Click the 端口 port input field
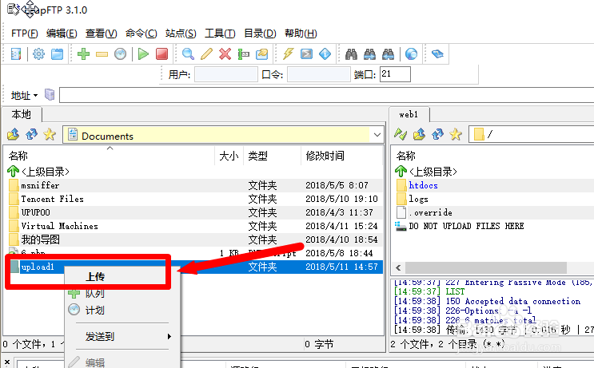 pos(395,75)
